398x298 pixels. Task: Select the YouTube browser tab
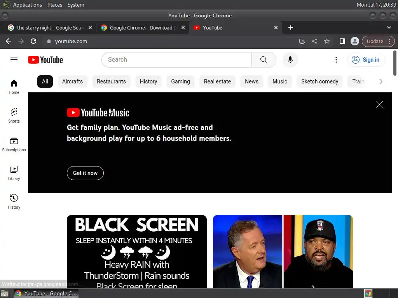pos(235,28)
